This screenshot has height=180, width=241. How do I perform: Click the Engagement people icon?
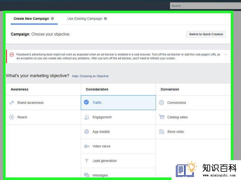pos(87,117)
